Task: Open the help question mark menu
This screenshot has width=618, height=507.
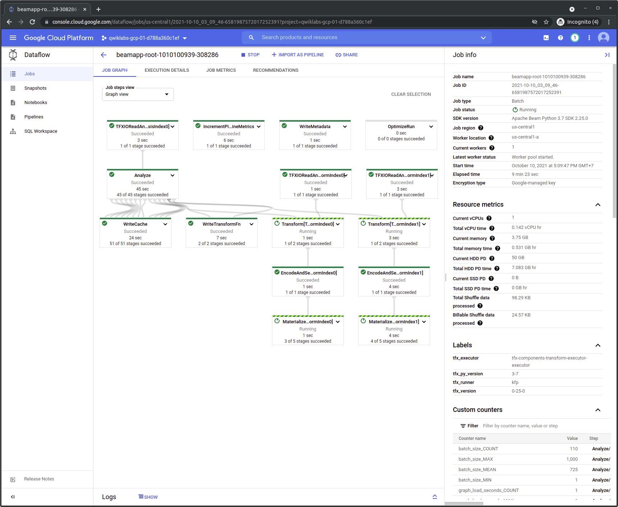Action: point(561,38)
